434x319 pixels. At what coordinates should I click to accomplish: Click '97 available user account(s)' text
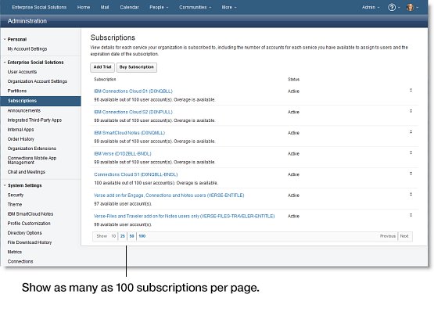pyautogui.click(x=123, y=204)
